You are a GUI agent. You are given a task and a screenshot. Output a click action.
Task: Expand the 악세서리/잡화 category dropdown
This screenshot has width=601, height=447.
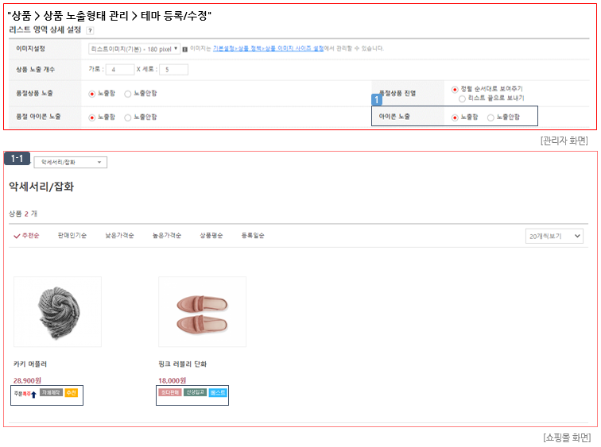pyautogui.click(x=70, y=162)
